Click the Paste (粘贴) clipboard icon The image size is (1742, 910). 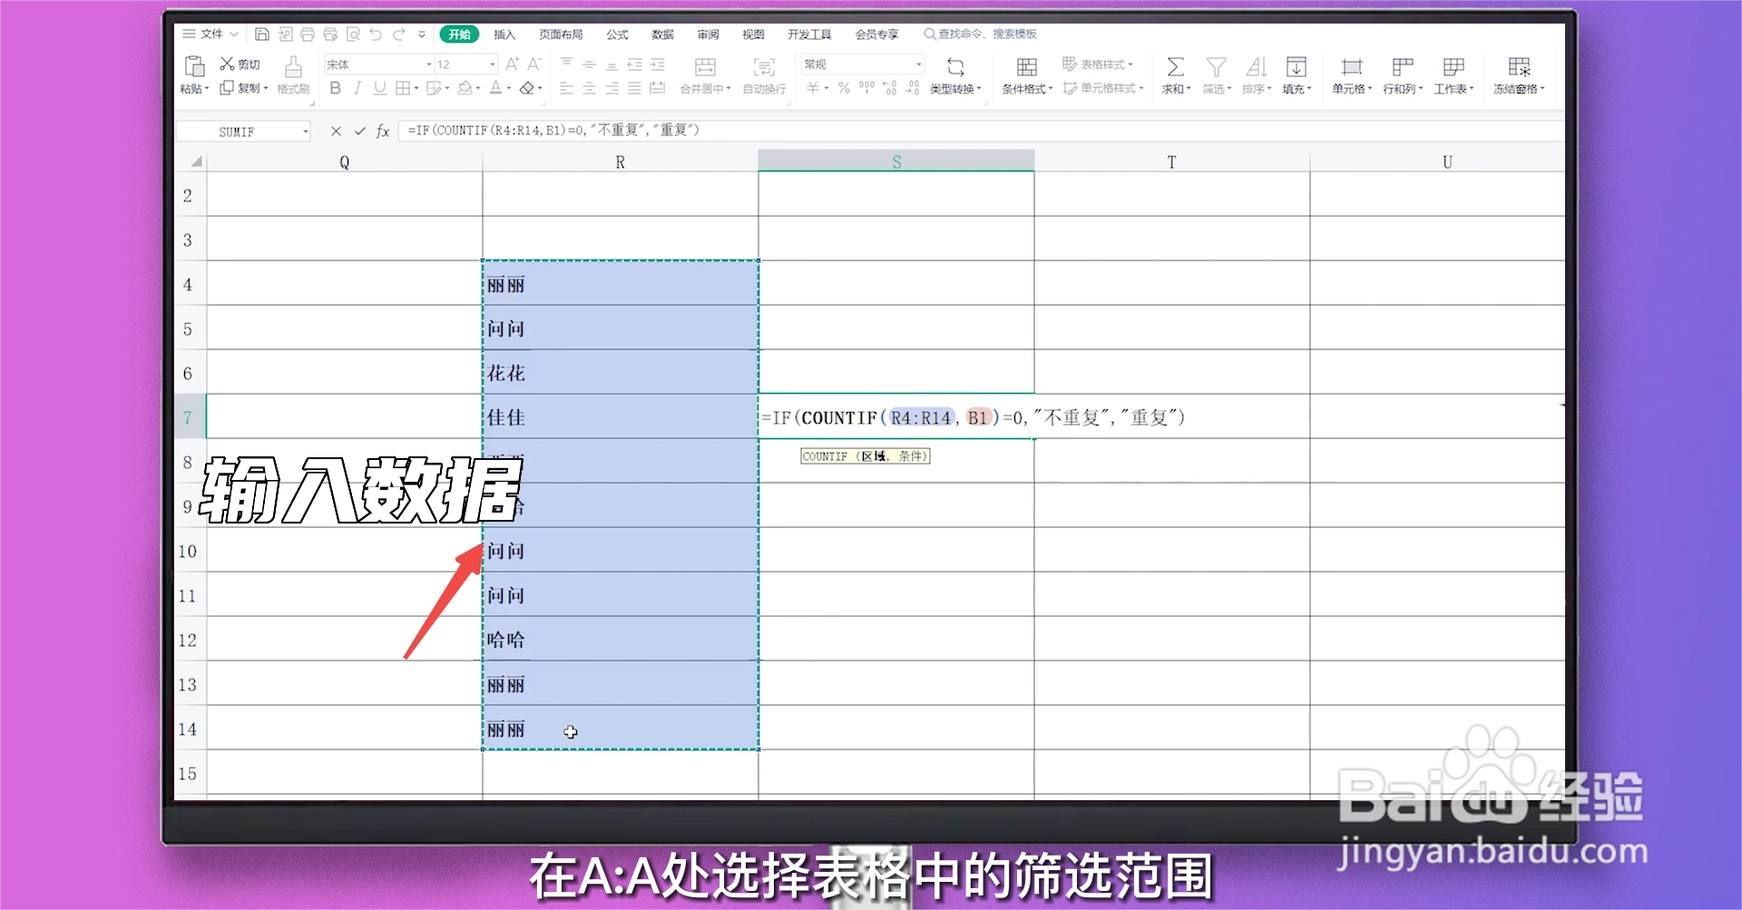194,66
